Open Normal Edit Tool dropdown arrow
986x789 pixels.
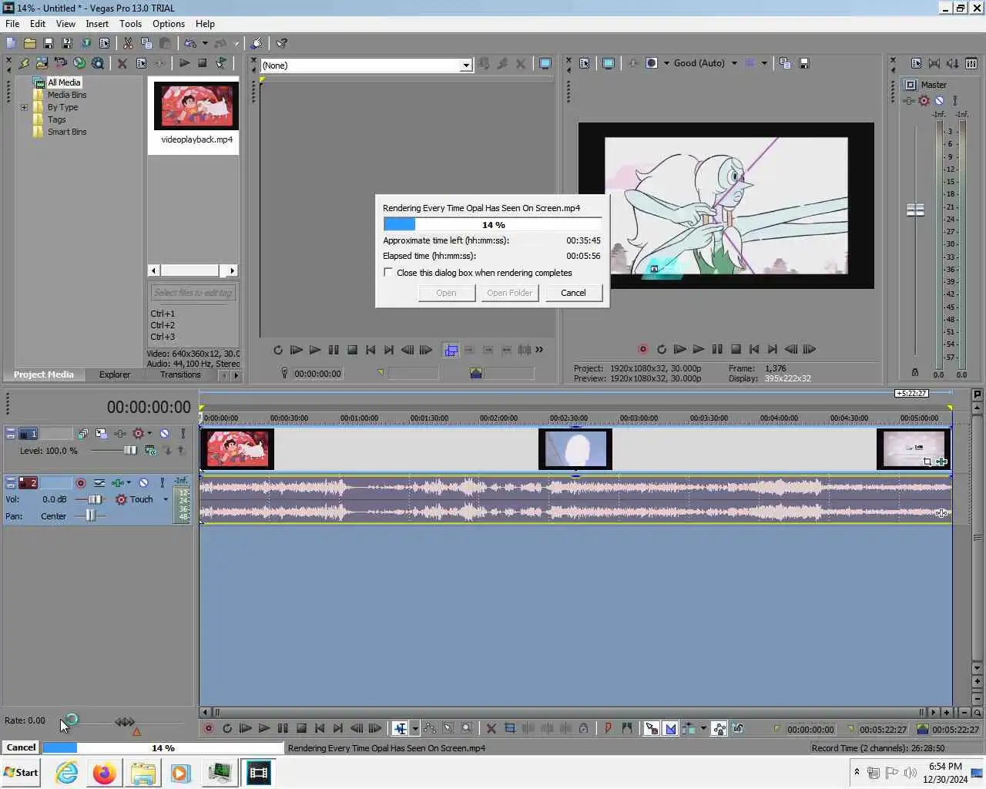click(x=415, y=728)
